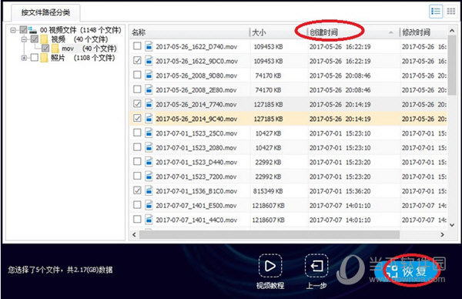The image size is (462, 299).
Task: Click the file list horizontal scrollbar thumb
Action: point(269,235)
